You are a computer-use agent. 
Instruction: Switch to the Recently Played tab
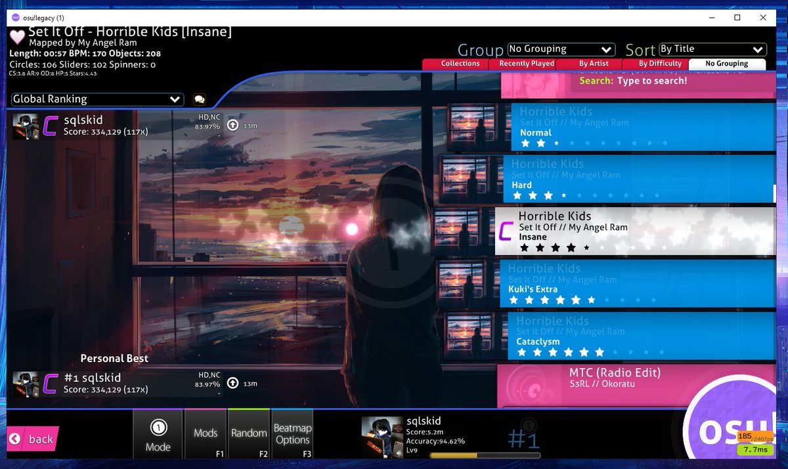click(527, 64)
